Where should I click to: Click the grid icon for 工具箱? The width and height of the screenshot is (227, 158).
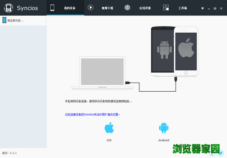166,8
